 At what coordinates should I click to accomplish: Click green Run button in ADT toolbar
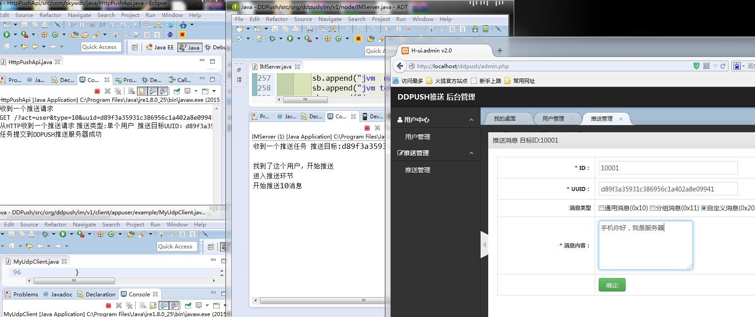point(290,39)
